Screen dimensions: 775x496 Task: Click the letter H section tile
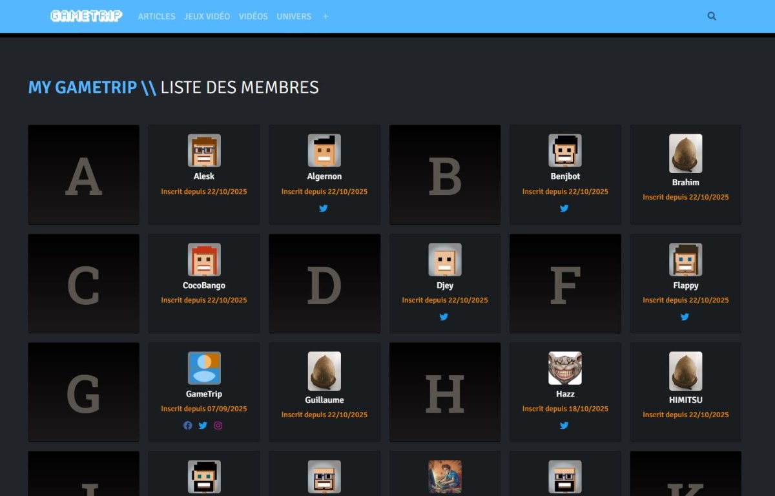pos(445,392)
